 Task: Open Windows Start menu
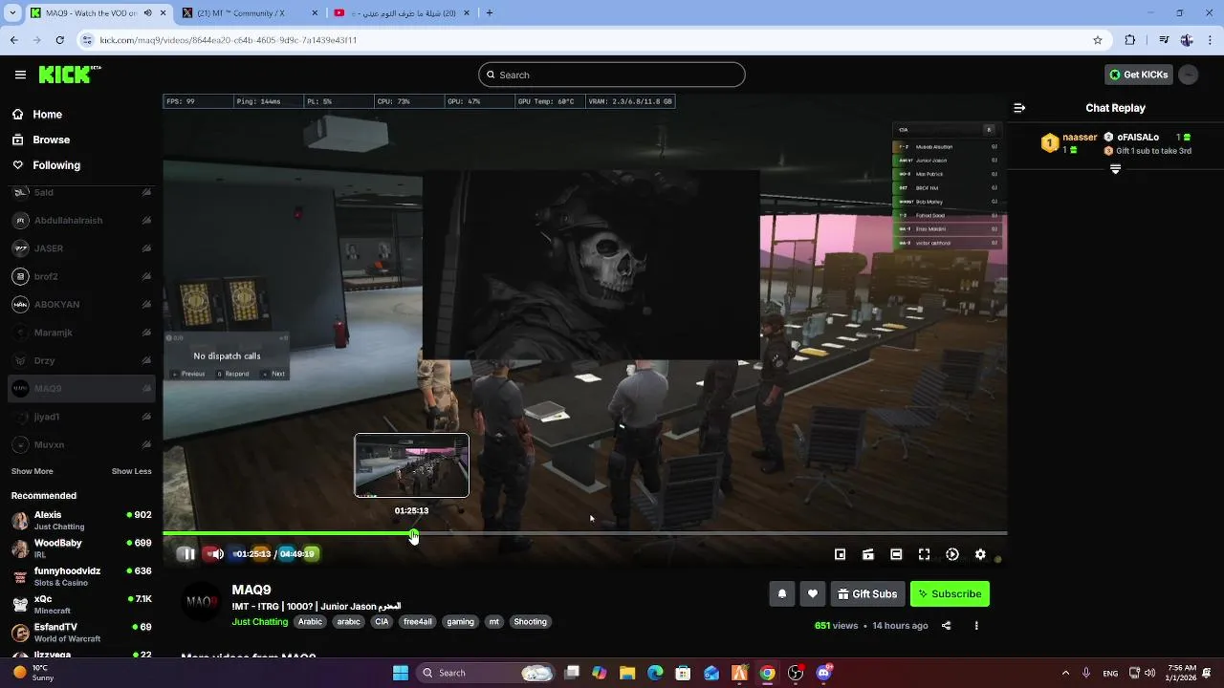[401, 673]
